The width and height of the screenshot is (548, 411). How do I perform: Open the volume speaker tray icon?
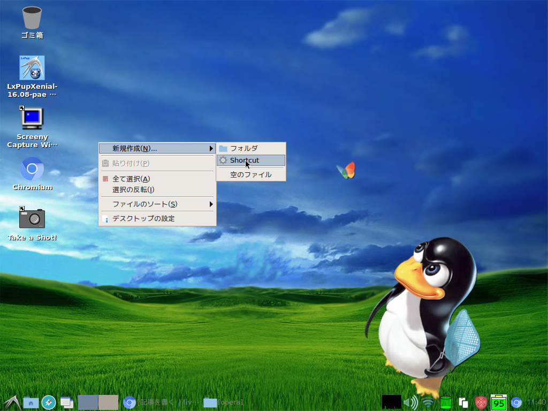pos(410,402)
